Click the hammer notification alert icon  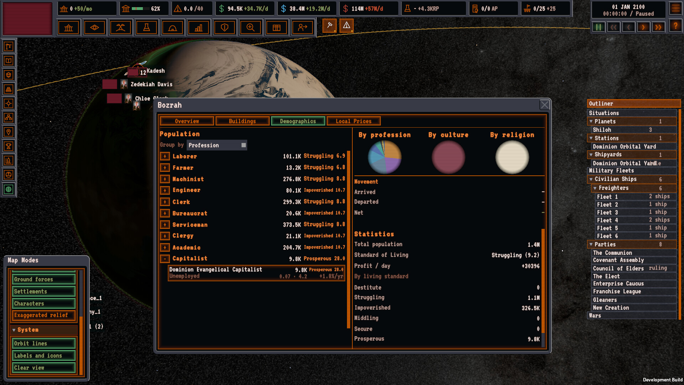pos(330,26)
